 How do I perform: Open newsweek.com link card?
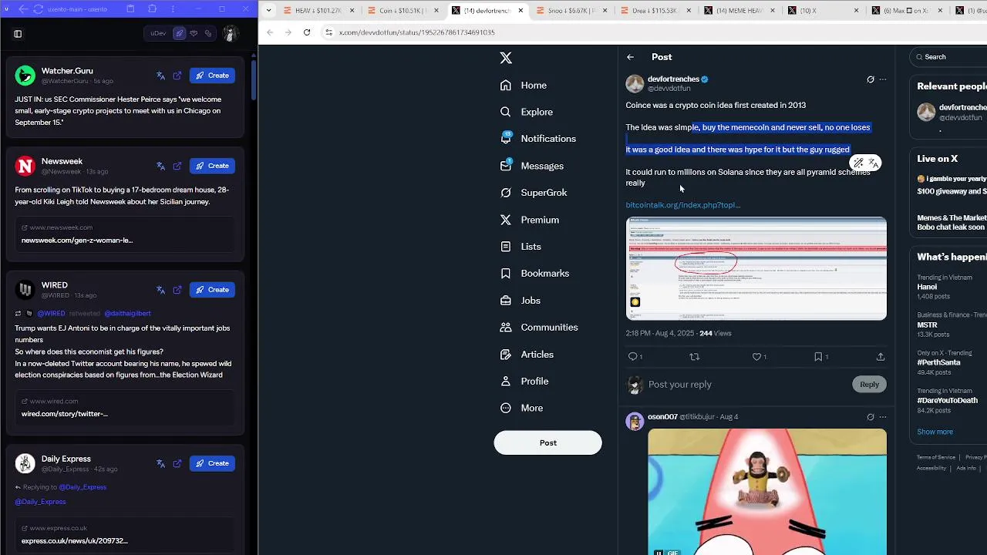point(125,234)
